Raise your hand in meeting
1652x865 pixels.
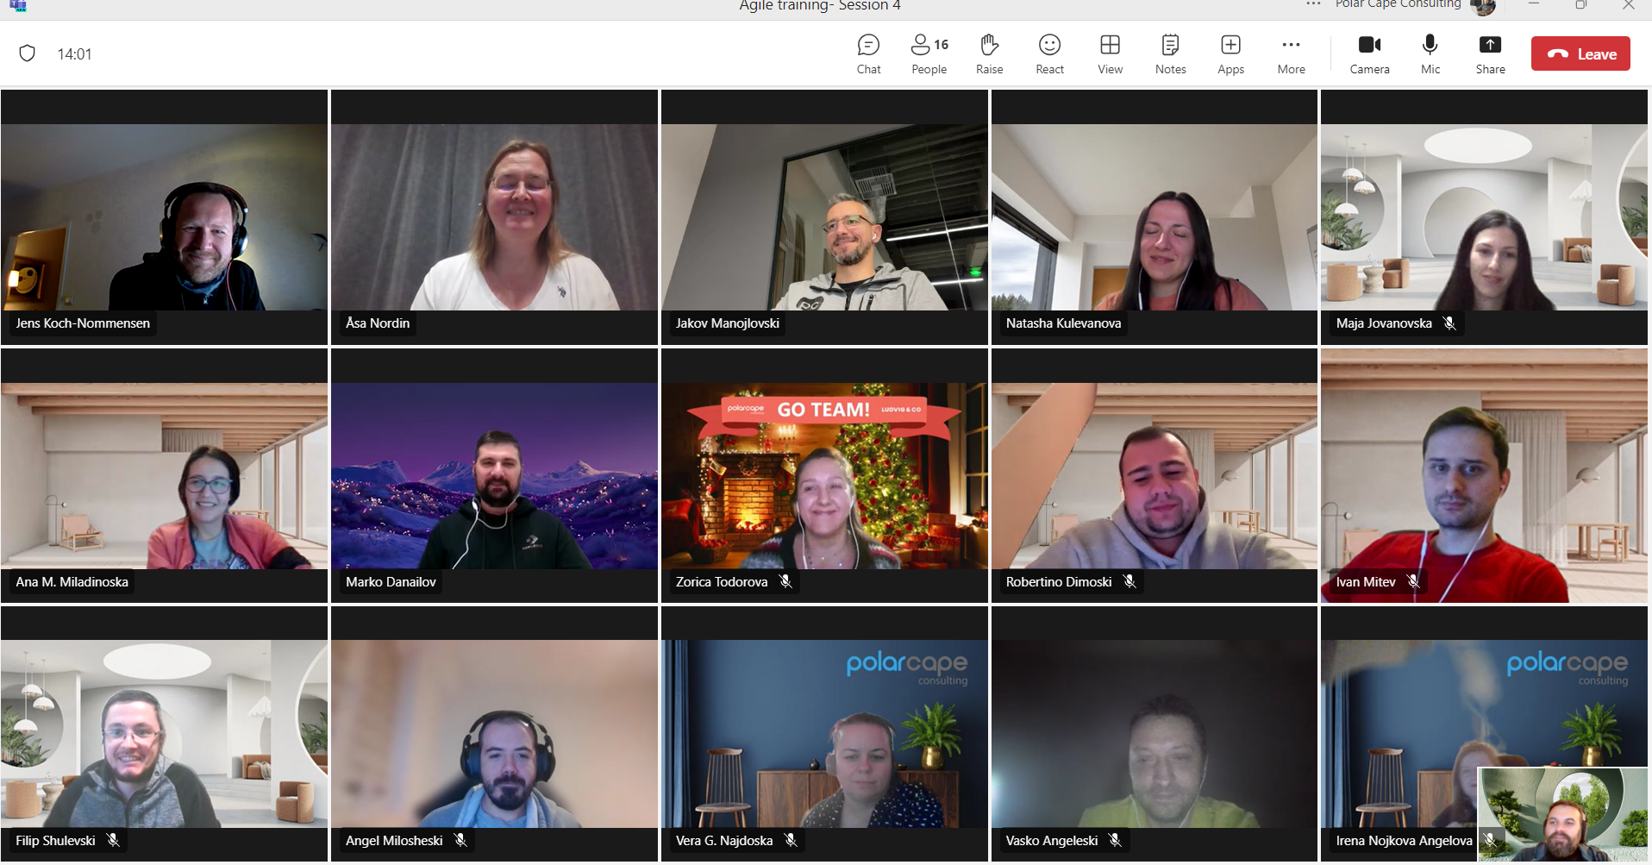coord(989,54)
